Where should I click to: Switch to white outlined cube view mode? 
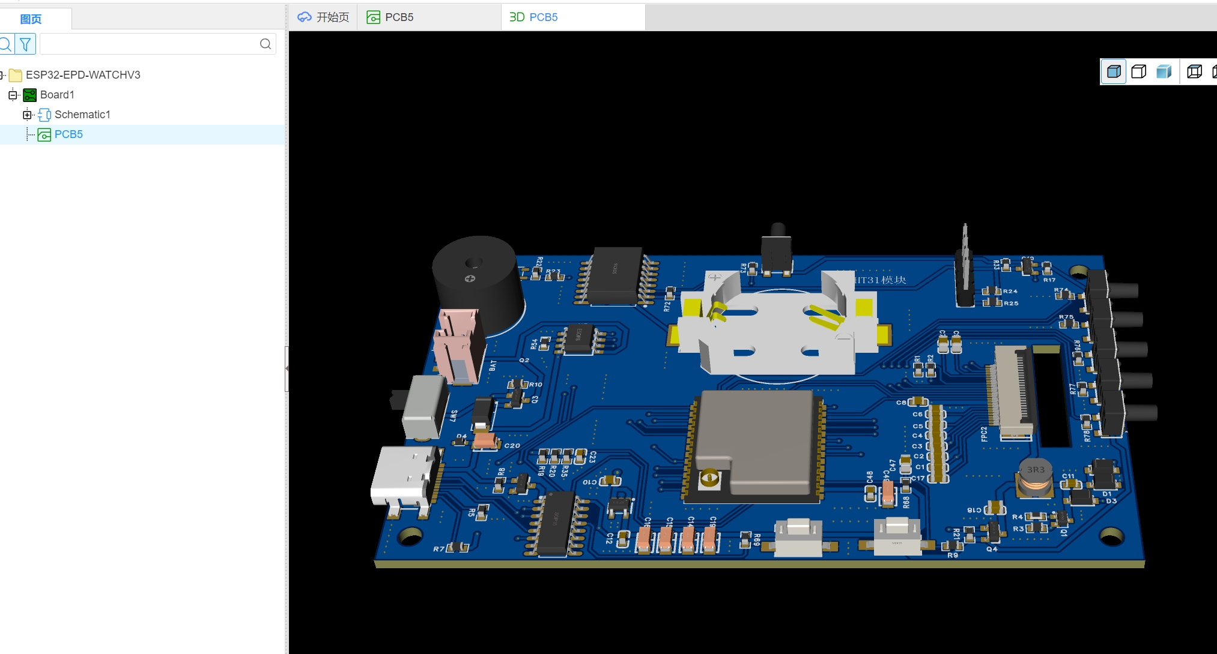(x=1139, y=72)
